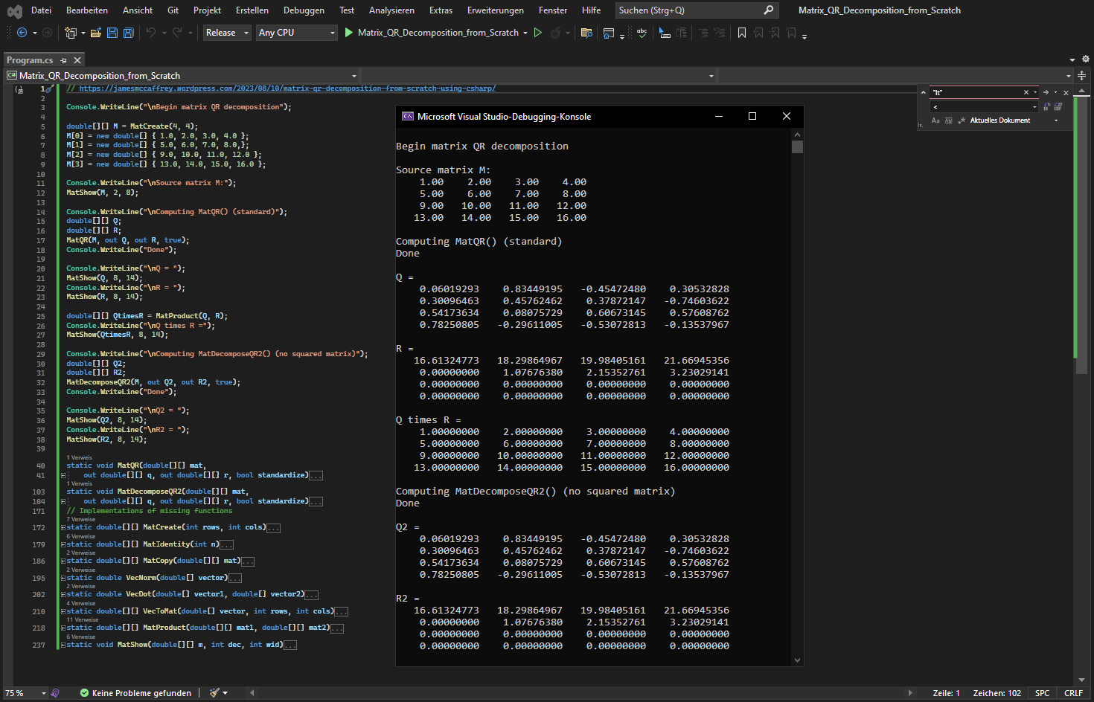
Task: Open the Release configuration dropdown
Action: (227, 33)
